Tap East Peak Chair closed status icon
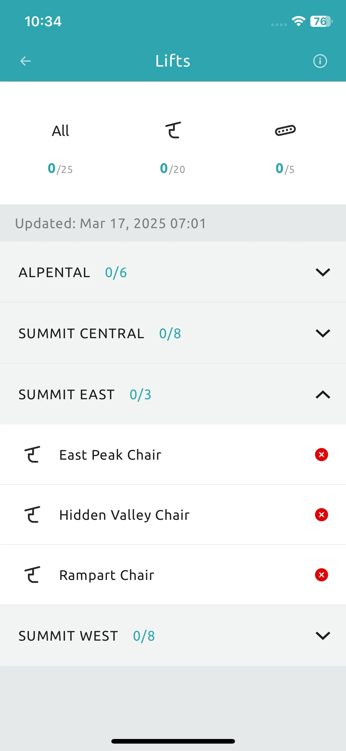Viewport: 346px width, 751px height. 321,455
